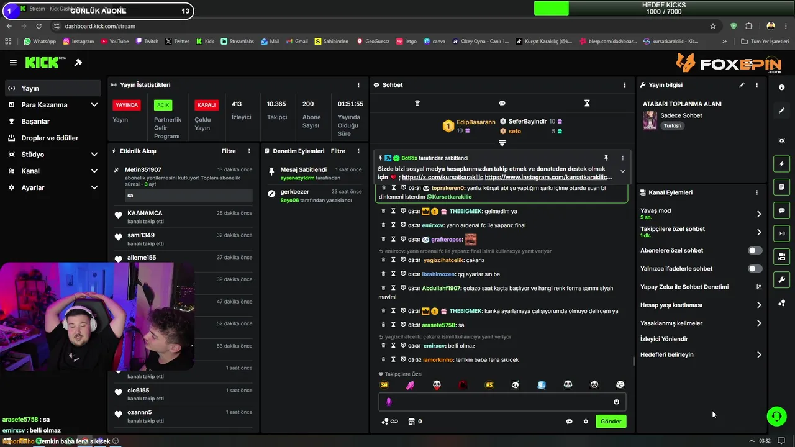
Task: Open the x.com/kursatkarakilic link
Action: 442,178
